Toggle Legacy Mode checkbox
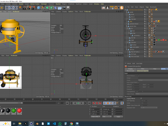 point(141,98)
